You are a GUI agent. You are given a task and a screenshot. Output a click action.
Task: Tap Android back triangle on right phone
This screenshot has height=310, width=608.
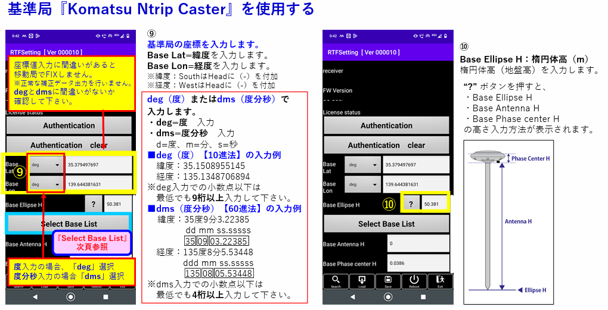click(x=352, y=297)
